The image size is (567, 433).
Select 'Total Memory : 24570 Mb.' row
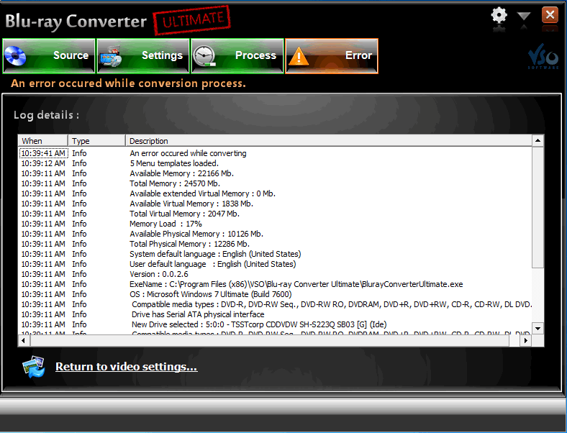275,183
